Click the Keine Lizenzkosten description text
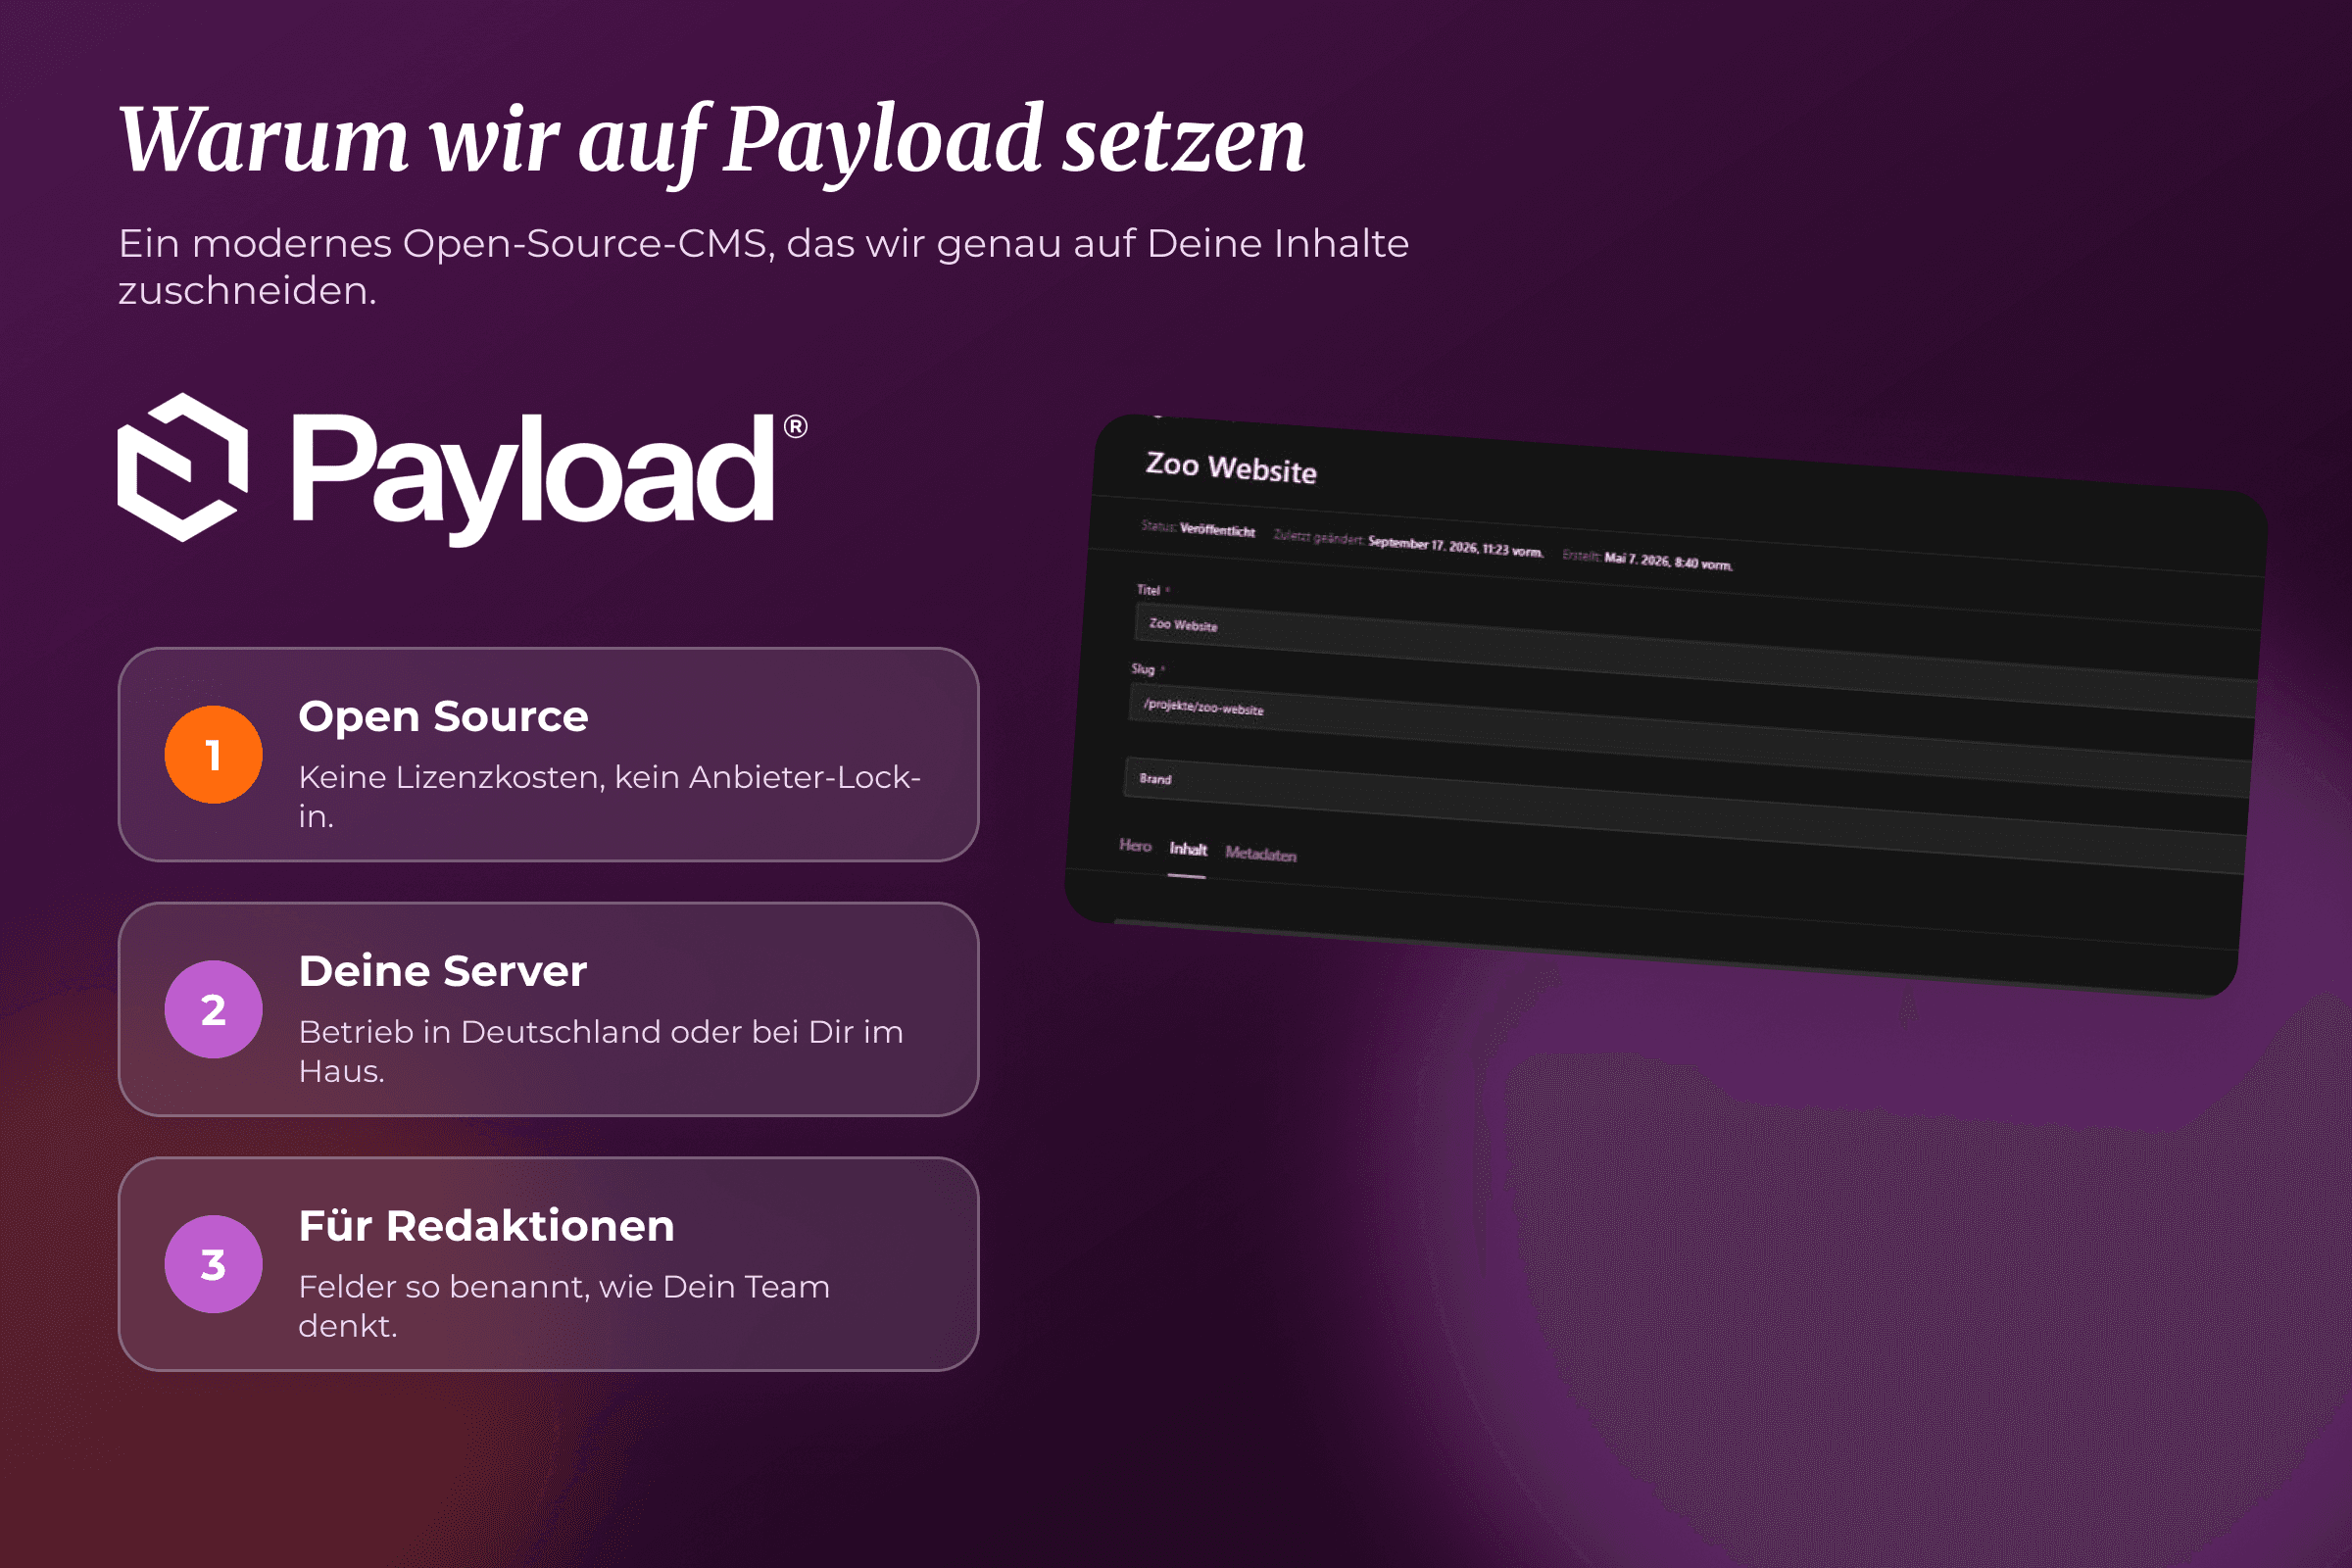The width and height of the screenshot is (2352, 1568). click(x=609, y=796)
